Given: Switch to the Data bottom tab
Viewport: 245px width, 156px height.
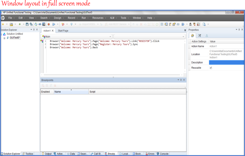Looking at the screenshot, I should coord(71,154).
